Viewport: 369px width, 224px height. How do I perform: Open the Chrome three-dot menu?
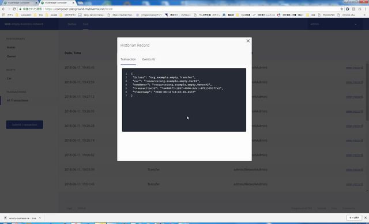366,9
